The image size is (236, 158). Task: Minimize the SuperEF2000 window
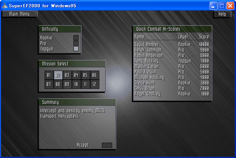point(213,6)
